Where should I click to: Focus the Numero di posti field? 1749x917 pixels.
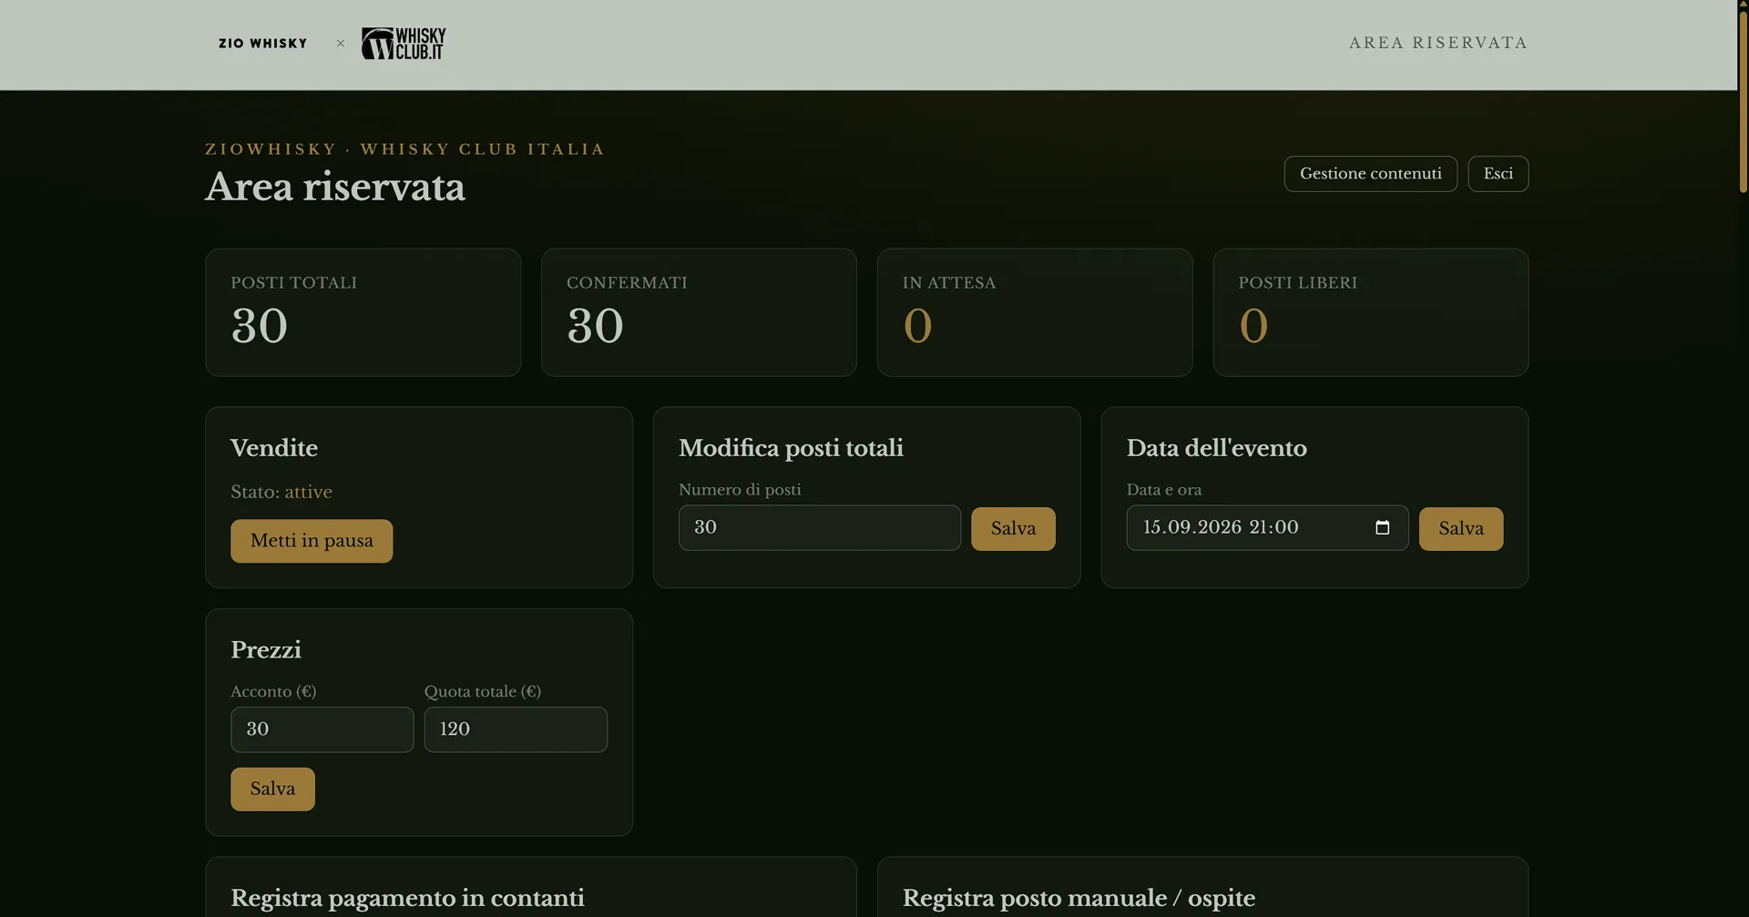[819, 528]
